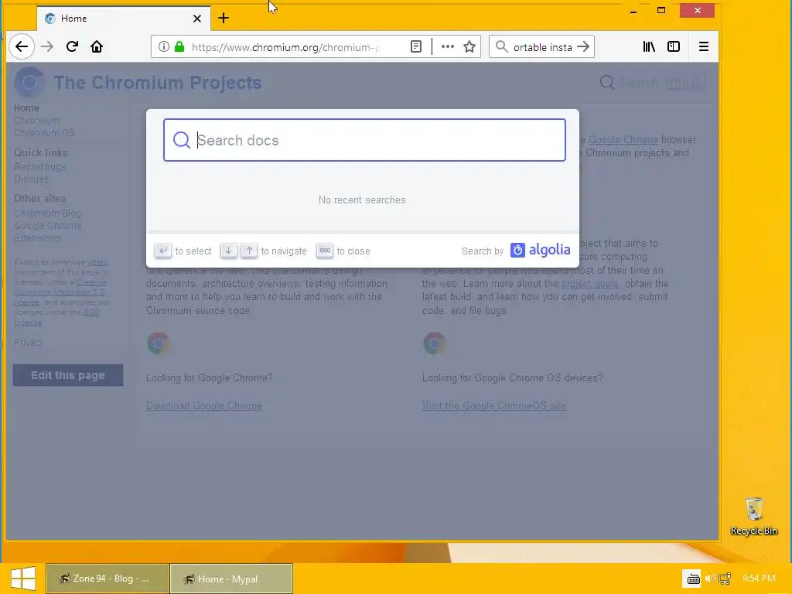Click the Chrome logo above ChromeOS devices text
The width and height of the screenshot is (792, 594).
[x=435, y=343]
